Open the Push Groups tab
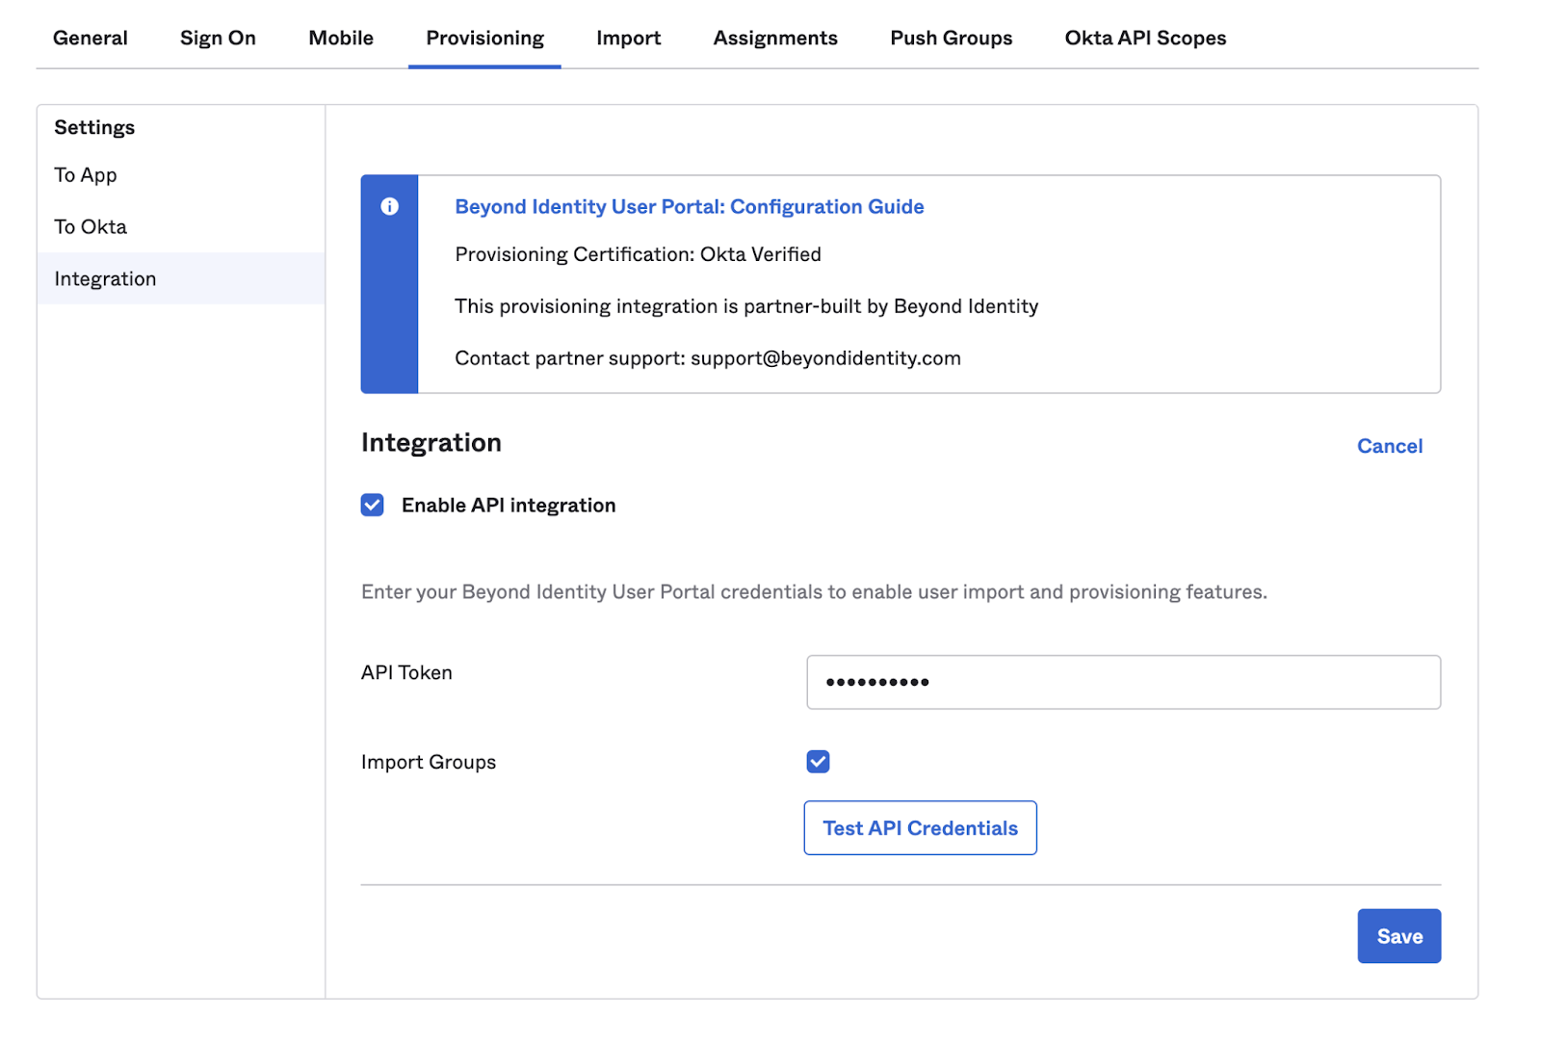The width and height of the screenshot is (1541, 1044). pos(951,39)
